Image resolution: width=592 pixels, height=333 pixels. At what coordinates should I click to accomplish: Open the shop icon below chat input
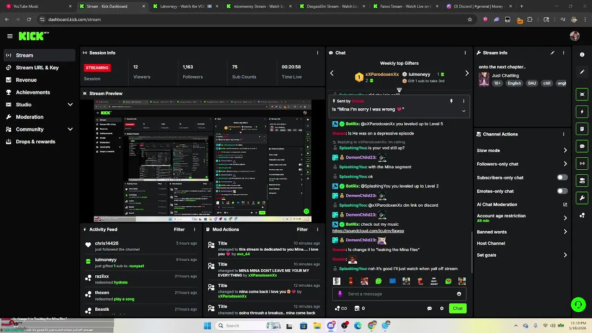coord(357,308)
